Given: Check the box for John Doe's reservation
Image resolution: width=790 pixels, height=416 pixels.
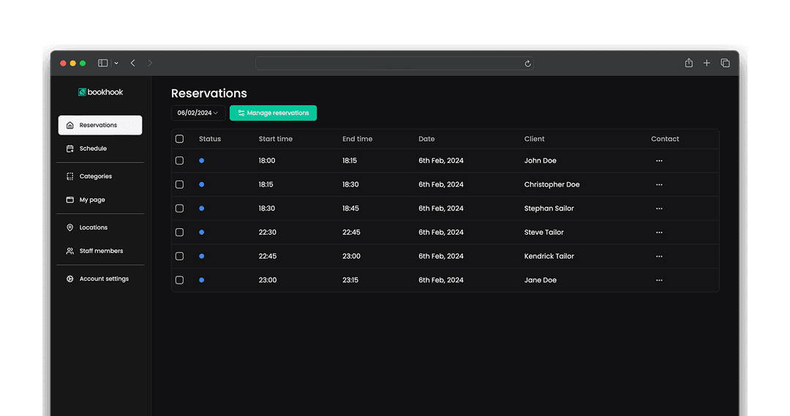Looking at the screenshot, I should pyautogui.click(x=180, y=160).
